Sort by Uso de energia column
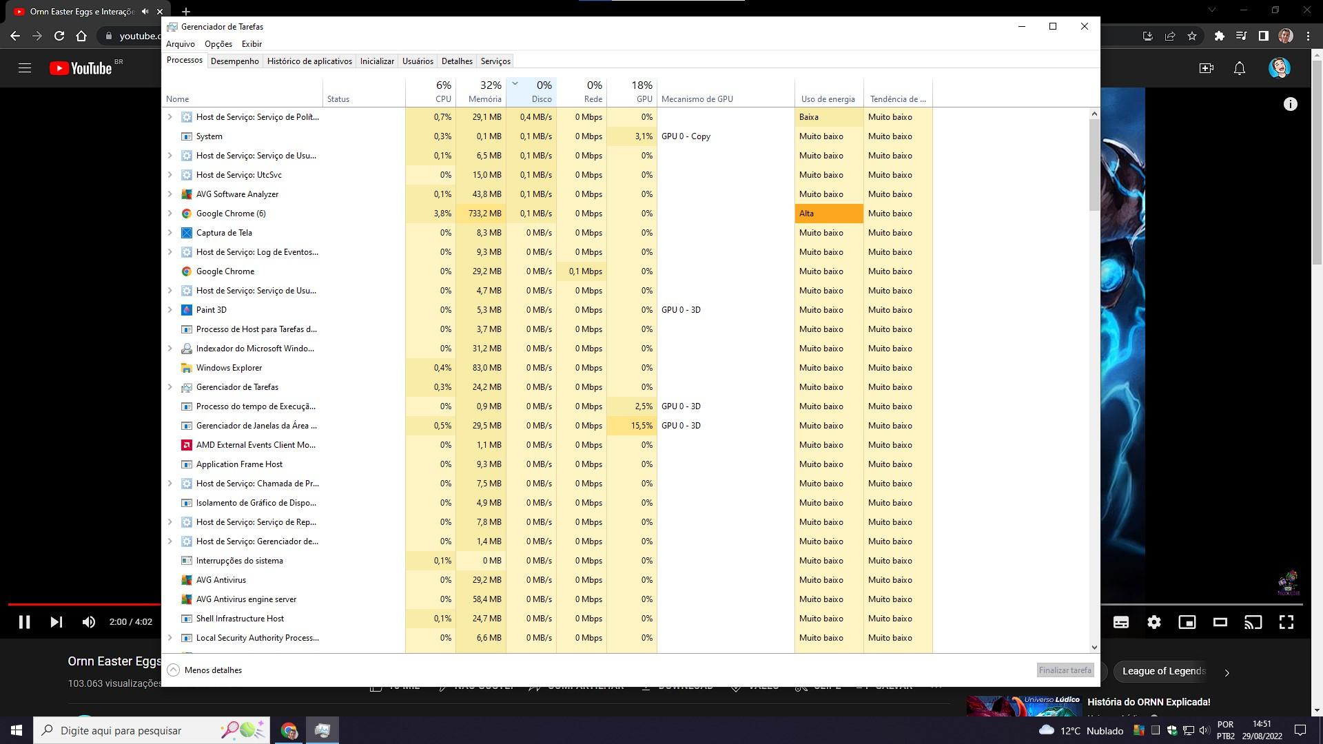Image resolution: width=1323 pixels, height=744 pixels. pyautogui.click(x=829, y=92)
